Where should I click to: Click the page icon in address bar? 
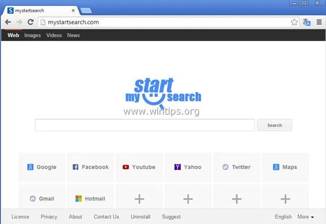(x=43, y=22)
